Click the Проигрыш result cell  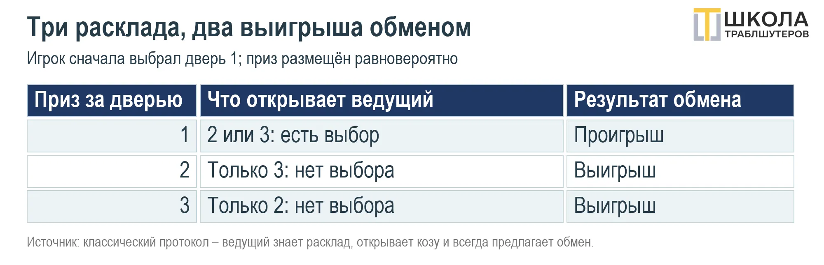680,136
